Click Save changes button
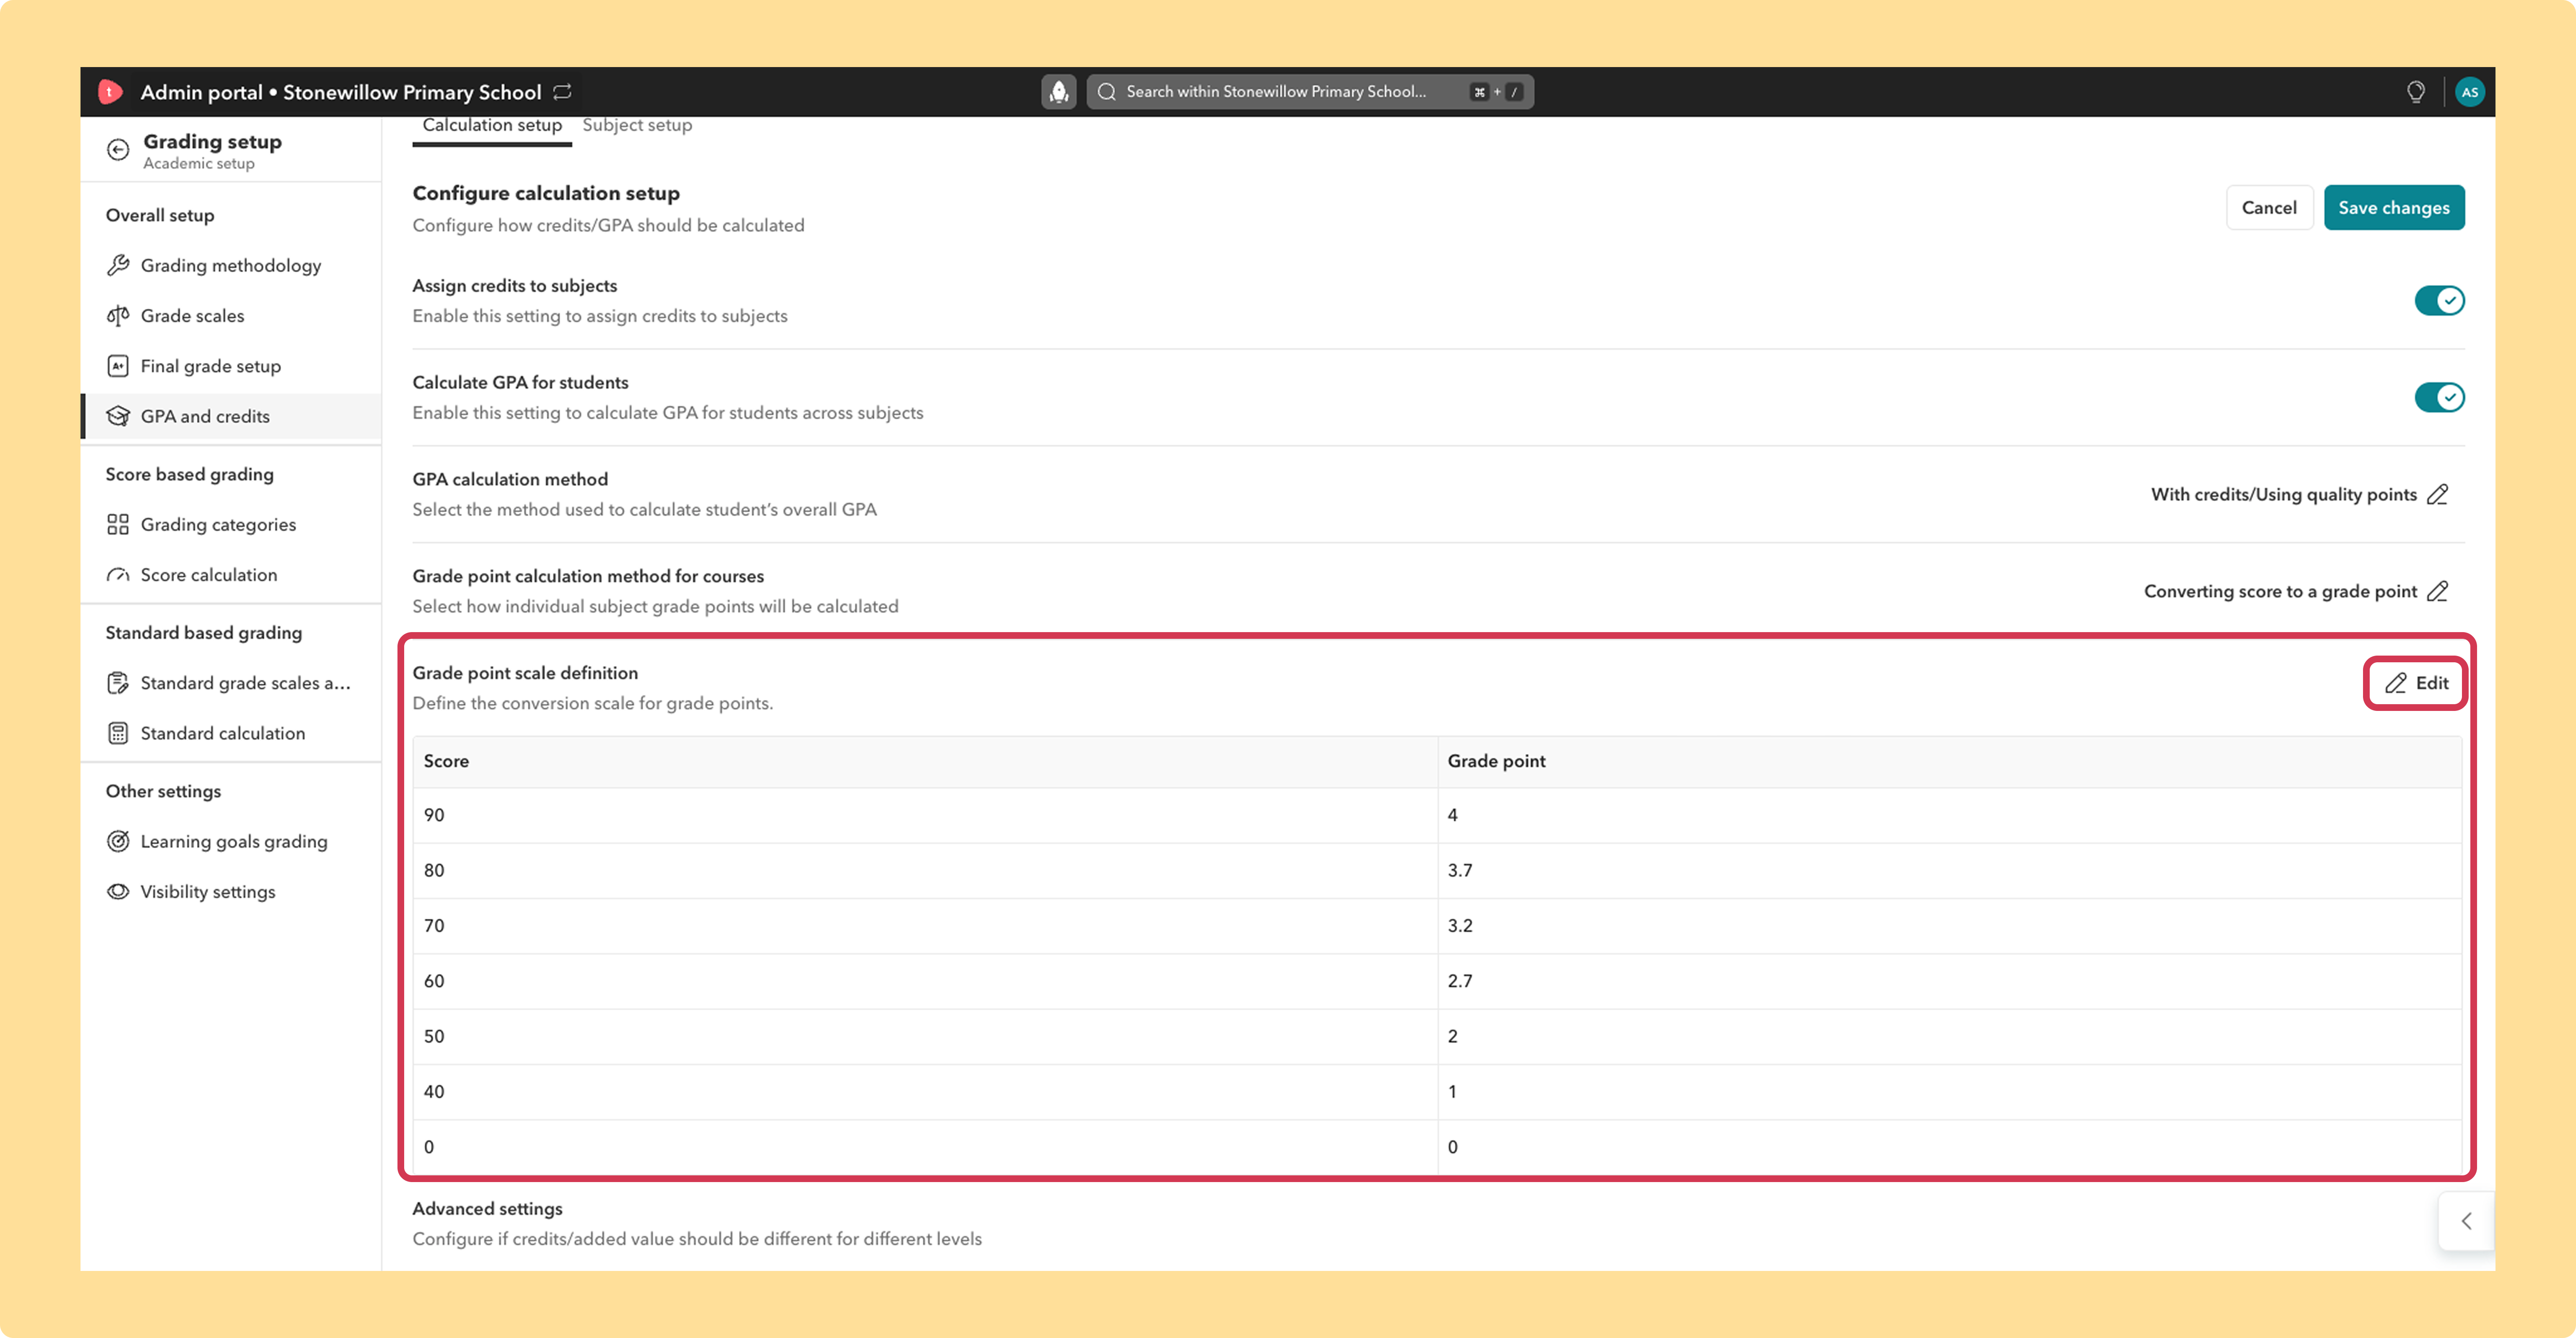2576x1338 pixels. (2393, 208)
